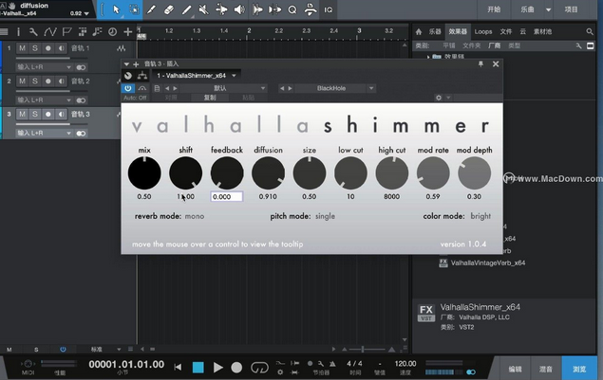
Task: Return to zero with the rewind button
Action: tap(178, 368)
